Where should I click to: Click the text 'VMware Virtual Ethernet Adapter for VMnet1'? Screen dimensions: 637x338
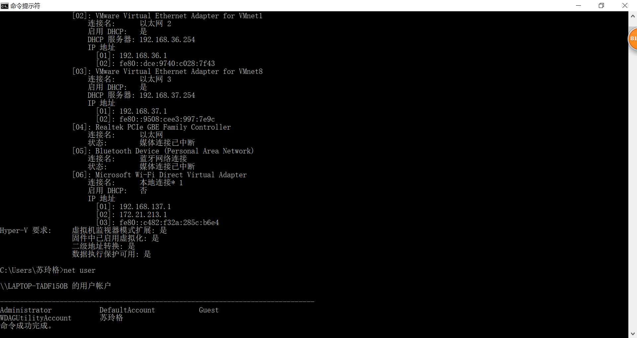(179, 16)
